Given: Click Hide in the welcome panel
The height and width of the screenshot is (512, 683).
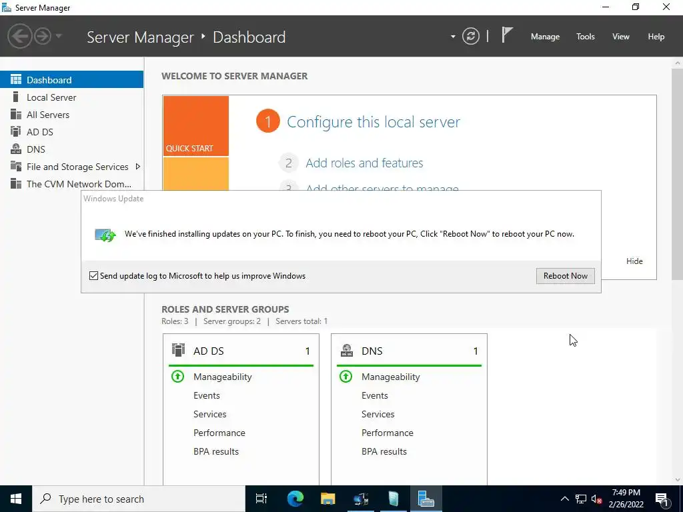Looking at the screenshot, I should click(x=634, y=261).
